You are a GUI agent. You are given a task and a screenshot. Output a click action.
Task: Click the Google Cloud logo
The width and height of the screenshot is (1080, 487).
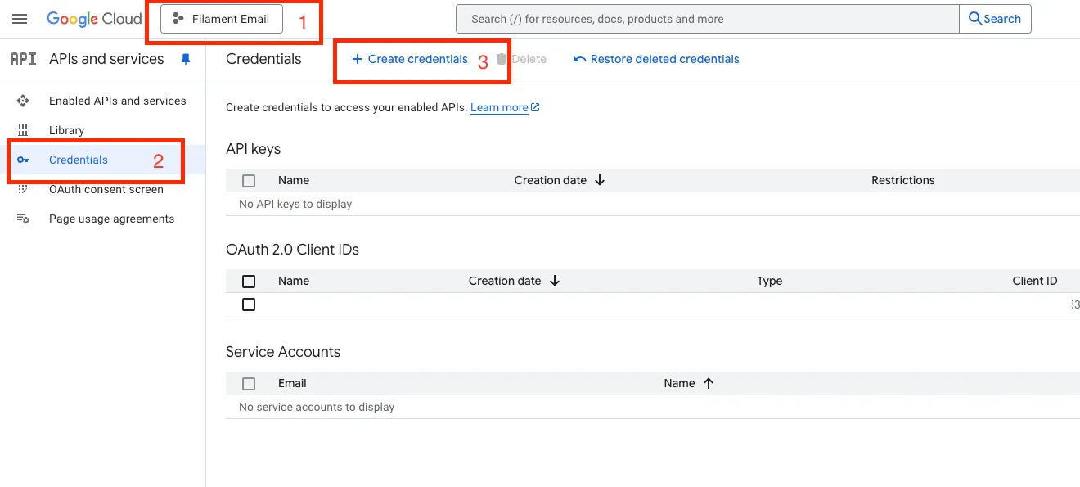coord(94,19)
